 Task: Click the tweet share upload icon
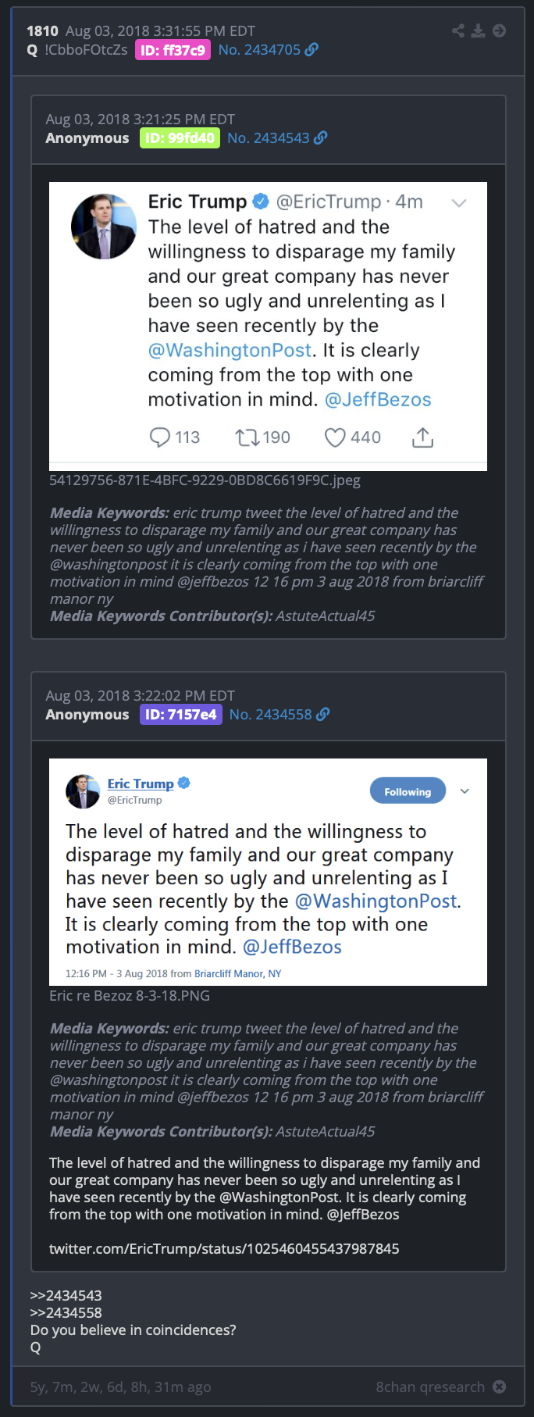(x=422, y=437)
